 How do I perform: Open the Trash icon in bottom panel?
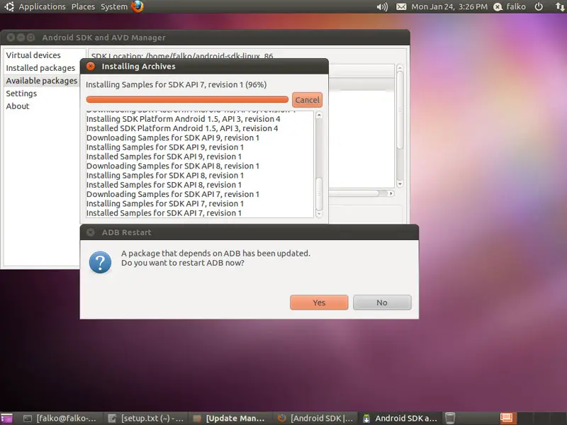[x=450, y=418]
